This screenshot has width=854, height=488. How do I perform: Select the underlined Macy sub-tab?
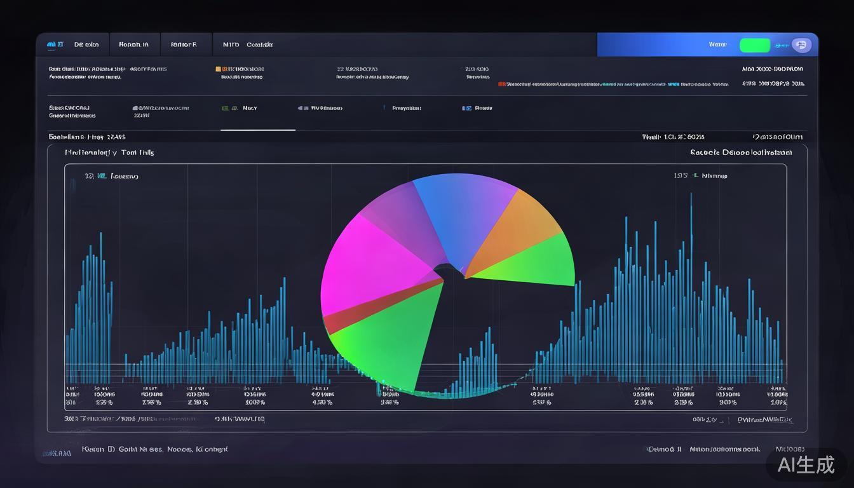[250, 109]
